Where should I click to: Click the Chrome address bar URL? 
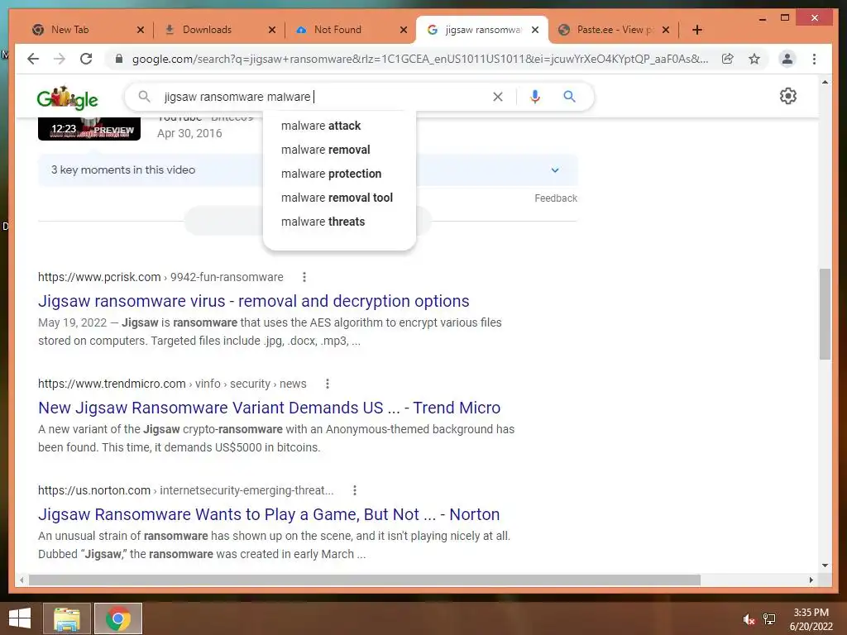(x=419, y=59)
